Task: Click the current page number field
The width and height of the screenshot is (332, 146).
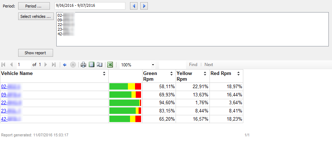Action: point(24,65)
